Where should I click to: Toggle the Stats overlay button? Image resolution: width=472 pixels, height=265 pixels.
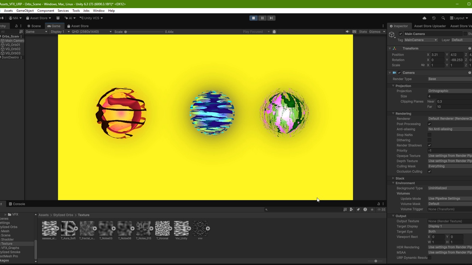point(363,32)
